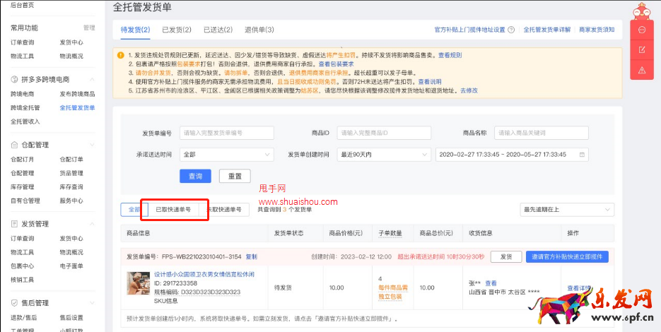This screenshot has width=661, height=332.
Task: Click the date range field starting 2020-02-27
Action: point(512,155)
